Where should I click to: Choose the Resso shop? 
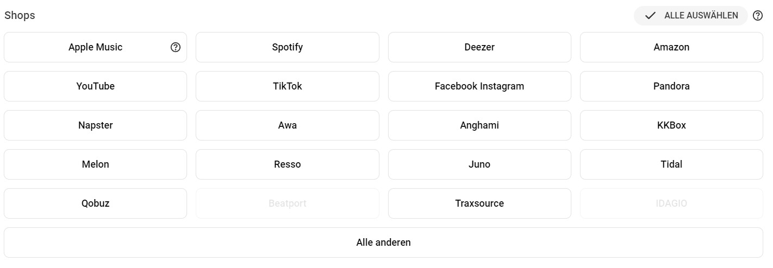coord(288,164)
